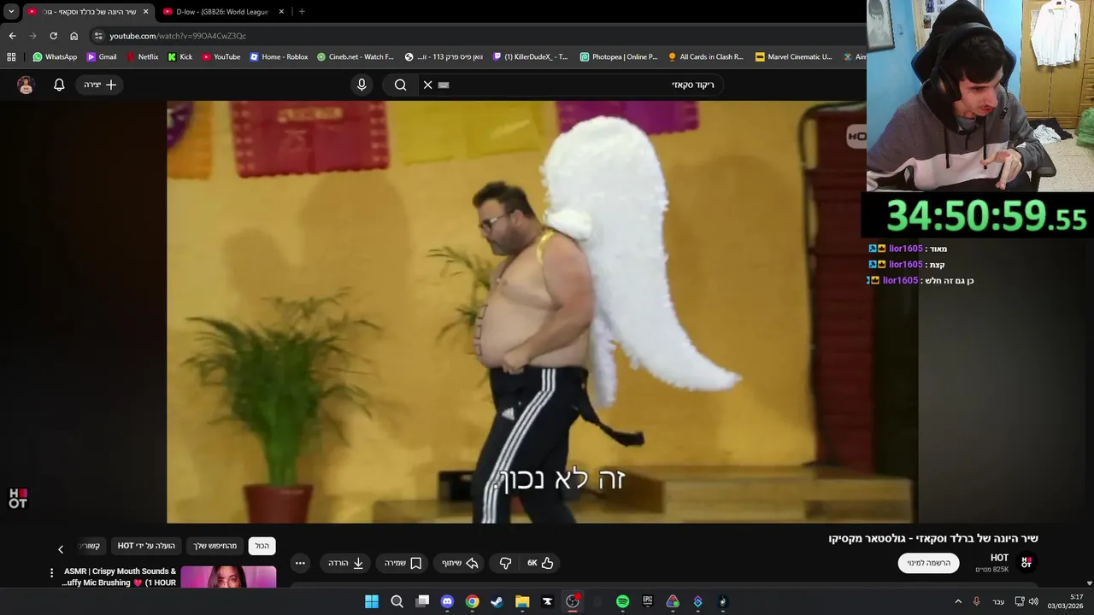Go back to the previous page in Chrome
Viewport: 1094px width, 615px height.
click(12, 36)
